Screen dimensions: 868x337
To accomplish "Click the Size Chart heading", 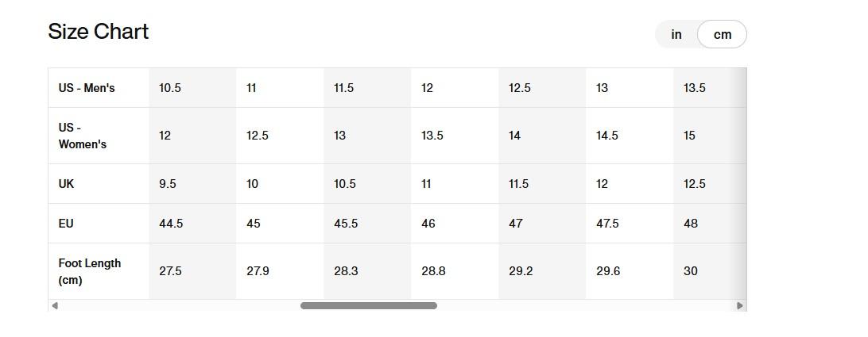I will tap(99, 32).
